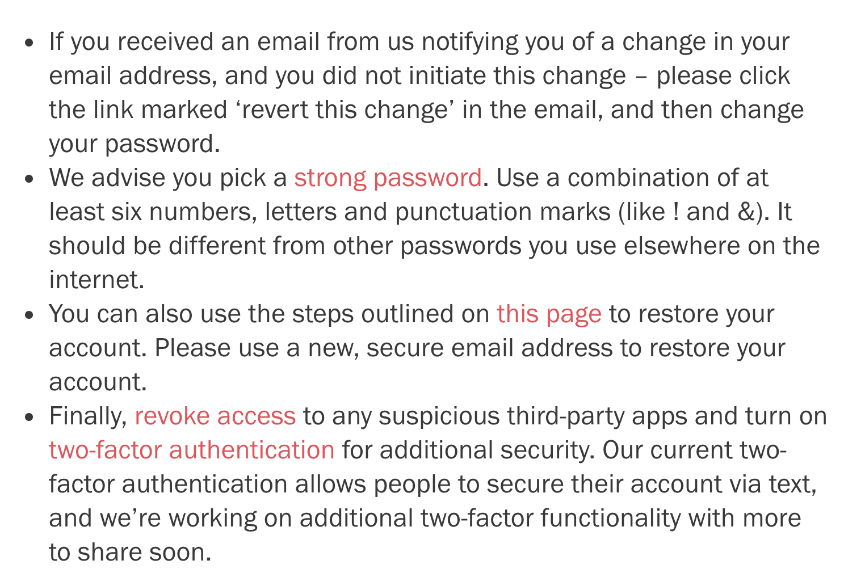
Task: Click the bullet beside 'You can also'
Action: coord(31,315)
